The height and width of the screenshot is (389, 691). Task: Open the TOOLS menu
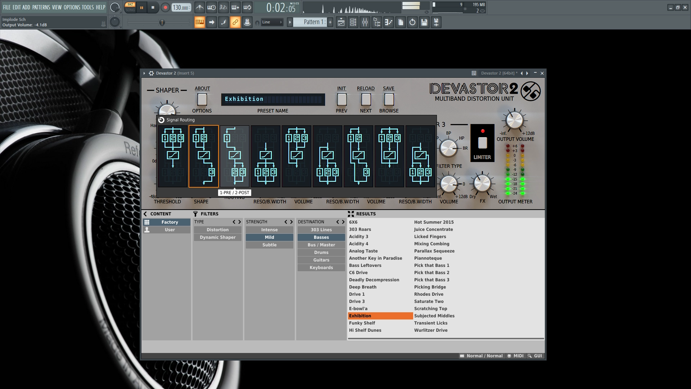[88, 7]
